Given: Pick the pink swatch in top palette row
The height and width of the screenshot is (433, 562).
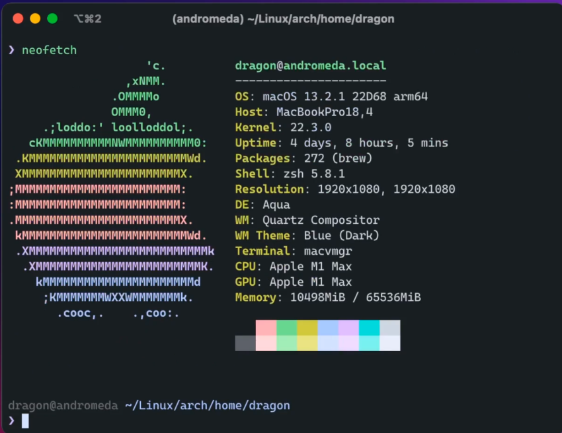Looking at the screenshot, I should coord(266,327).
